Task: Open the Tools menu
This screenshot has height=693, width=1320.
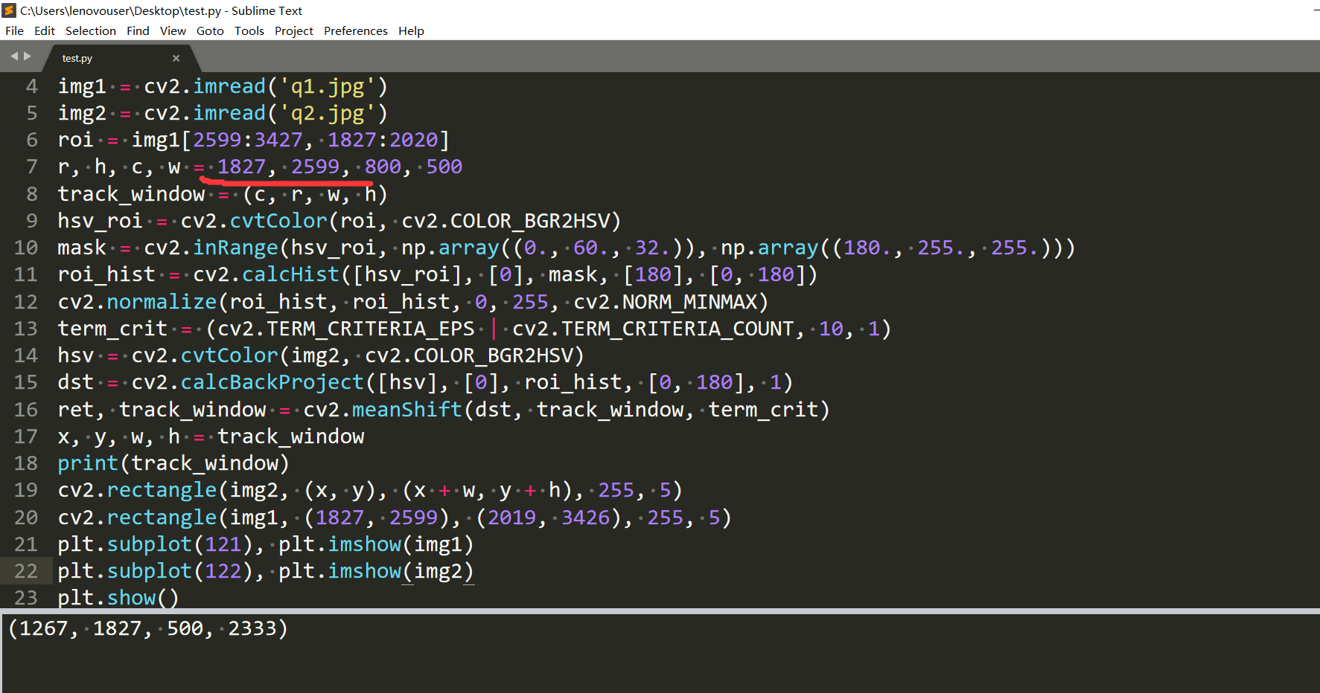Action: pos(249,30)
